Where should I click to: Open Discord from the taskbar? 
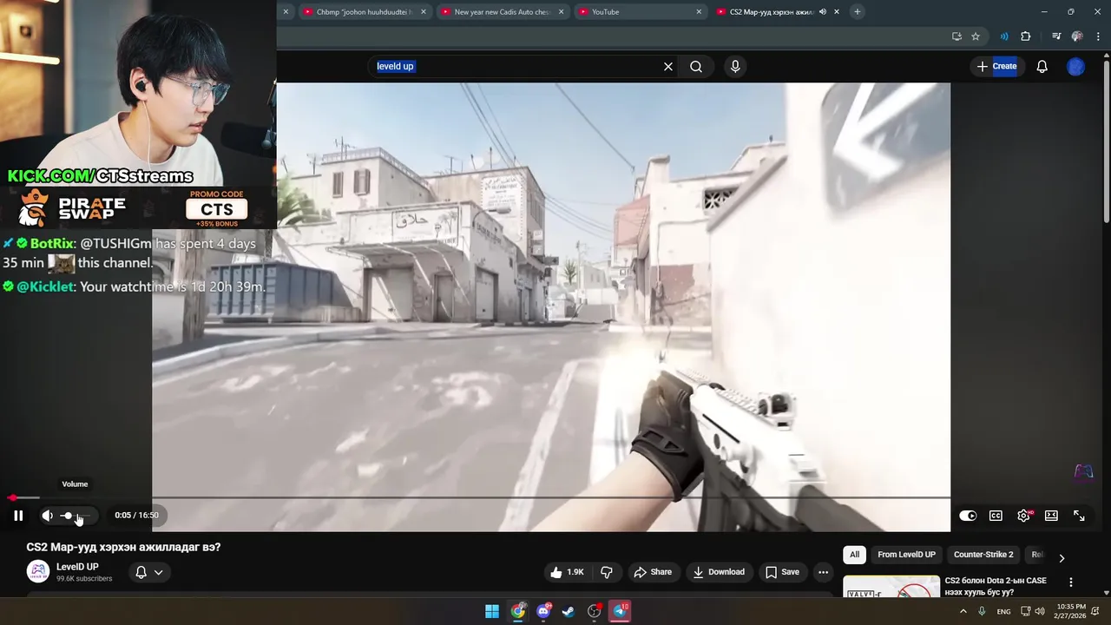[x=544, y=611]
